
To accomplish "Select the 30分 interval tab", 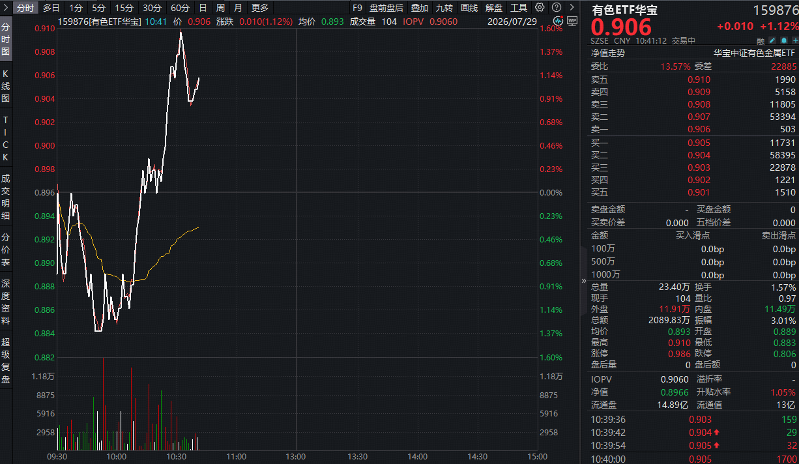I will click(152, 8).
